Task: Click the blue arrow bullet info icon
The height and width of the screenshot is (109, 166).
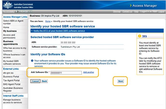Action: [x=32, y=61]
